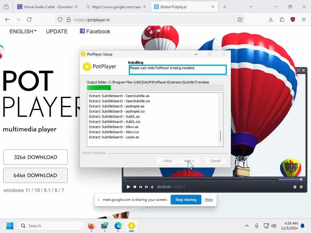The image size is (311, 233).
Task: Open the browser extensions puzzle icon
Action: 282,19
